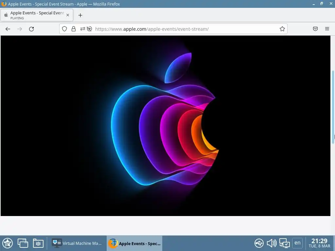
Task: Close the Apple Events tab
Action: (x=68, y=15)
